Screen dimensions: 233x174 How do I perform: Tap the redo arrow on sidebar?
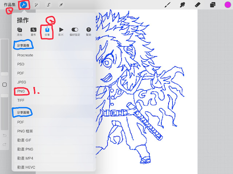(5, 144)
